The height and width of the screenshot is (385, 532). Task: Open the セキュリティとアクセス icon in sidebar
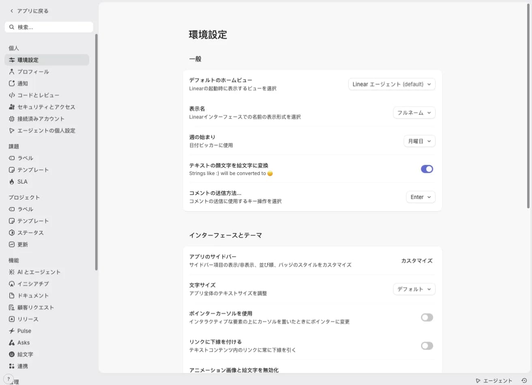12,107
